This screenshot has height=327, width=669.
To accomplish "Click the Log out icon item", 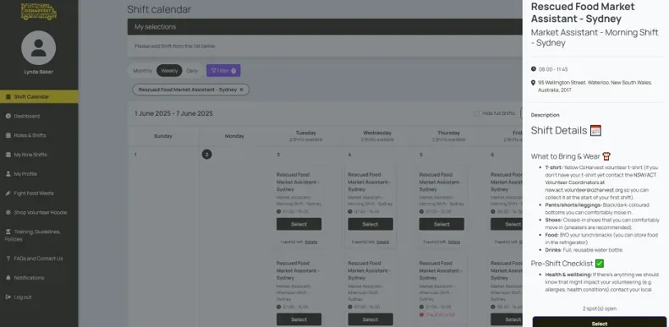I will coord(19,297).
